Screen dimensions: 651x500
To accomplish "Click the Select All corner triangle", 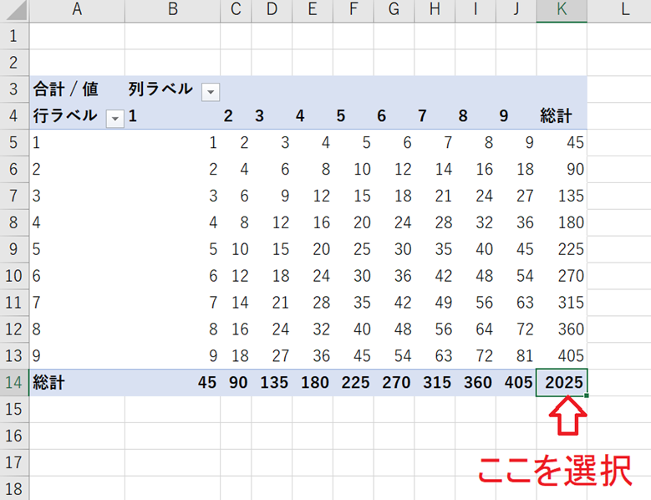I will coord(15,11).
